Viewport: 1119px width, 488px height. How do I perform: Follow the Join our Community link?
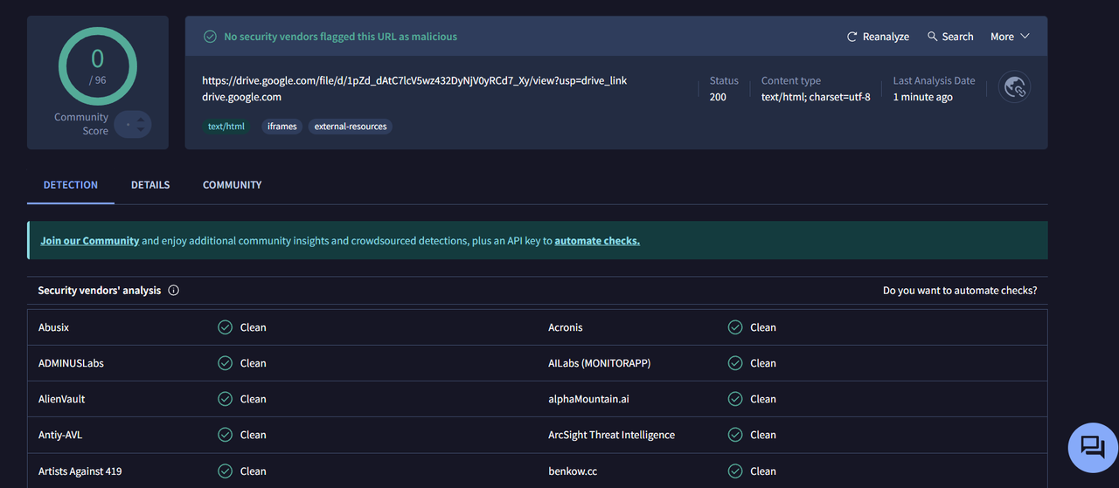point(90,241)
